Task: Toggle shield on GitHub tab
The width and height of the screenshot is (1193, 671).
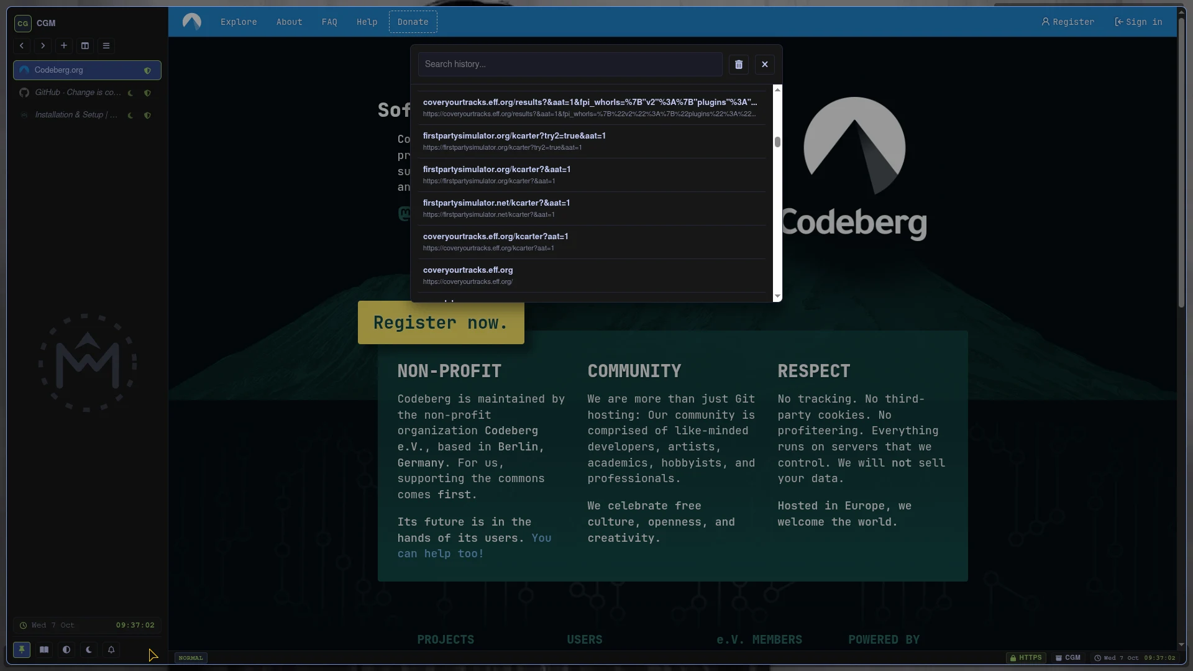Action: pyautogui.click(x=147, y=93)
